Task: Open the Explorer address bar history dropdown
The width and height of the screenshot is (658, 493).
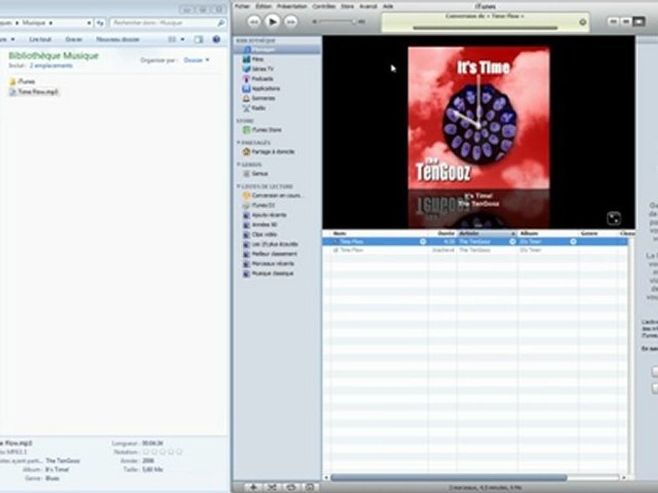Action: [89, 23]
